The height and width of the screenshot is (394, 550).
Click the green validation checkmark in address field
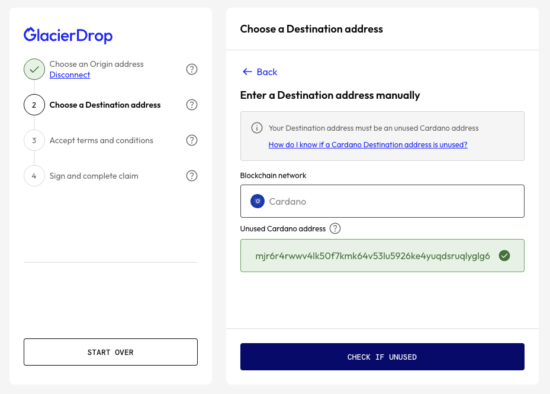pyautogui.click(x=504, y=256)
